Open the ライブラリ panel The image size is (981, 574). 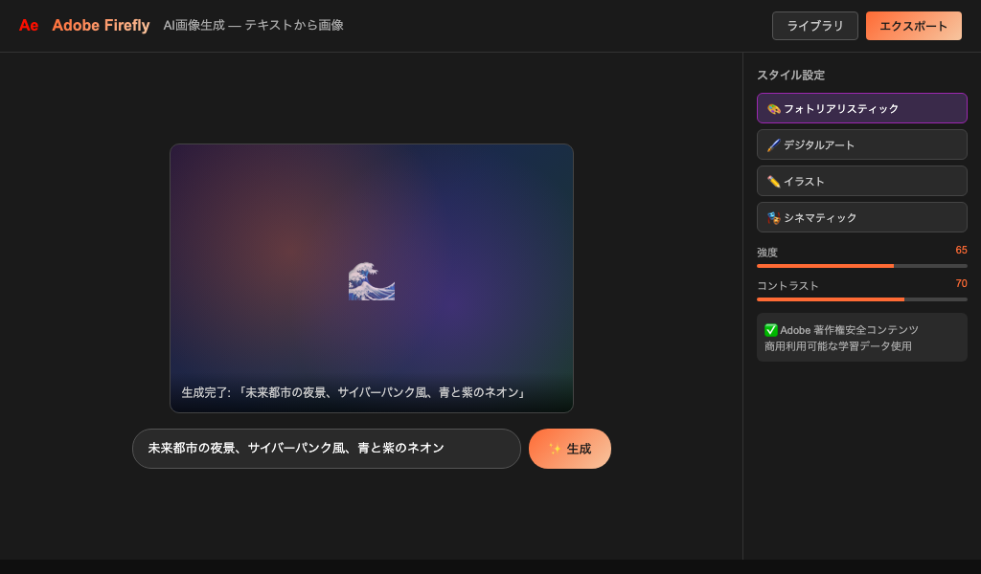coord(814,26)
